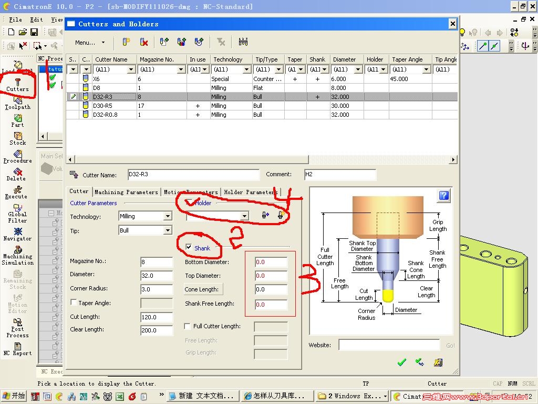
Task: Open the Technology Milling dropdown
Action: point(168,216)
